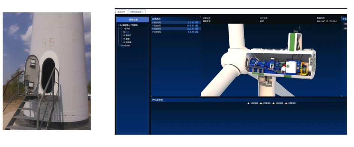Select 主轴 in the device tree
Screen dimensions: 354x147
[x=127, y=39]
